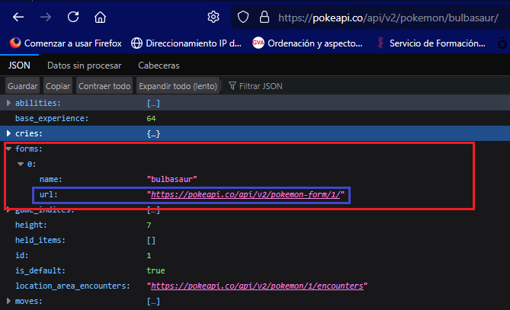Viewport: 510px width, 310px height.
Task: Select the held_items key
Action: coord(40,240)
